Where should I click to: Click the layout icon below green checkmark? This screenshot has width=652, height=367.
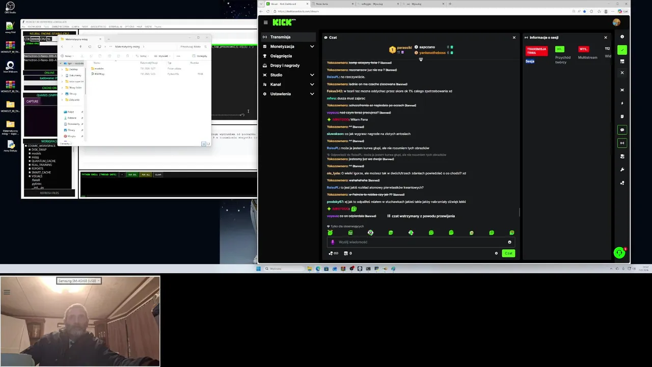coord(622,61)
